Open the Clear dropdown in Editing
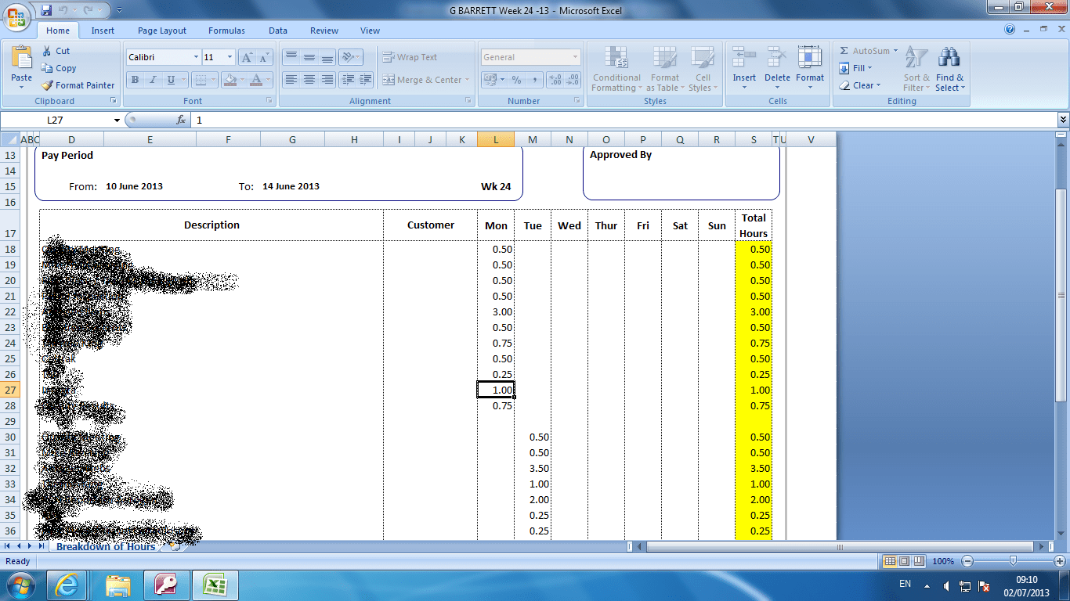 (860, 85)
